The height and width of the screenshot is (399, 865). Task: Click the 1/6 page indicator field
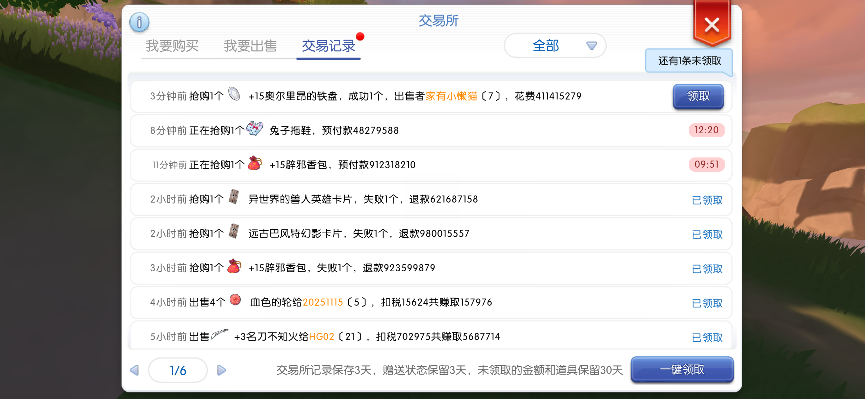coord(178,370)
